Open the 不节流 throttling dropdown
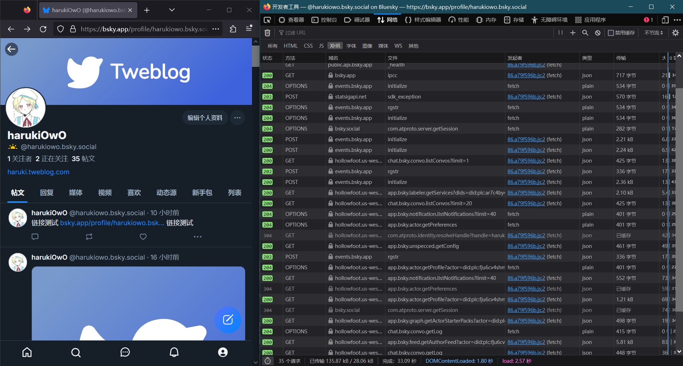The height and width of the screenshot is (366, 683). (x=653, y=33)
